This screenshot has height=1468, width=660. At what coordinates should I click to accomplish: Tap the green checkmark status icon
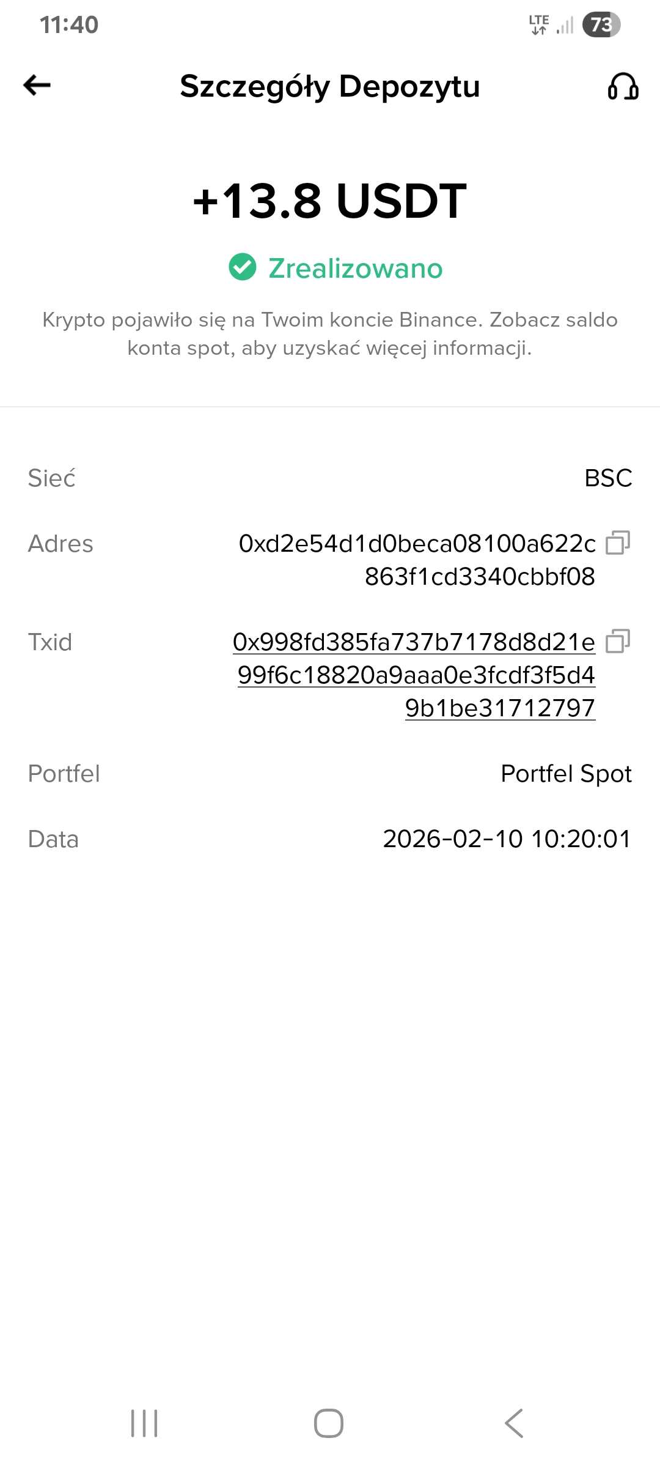[x=243, y=267]
